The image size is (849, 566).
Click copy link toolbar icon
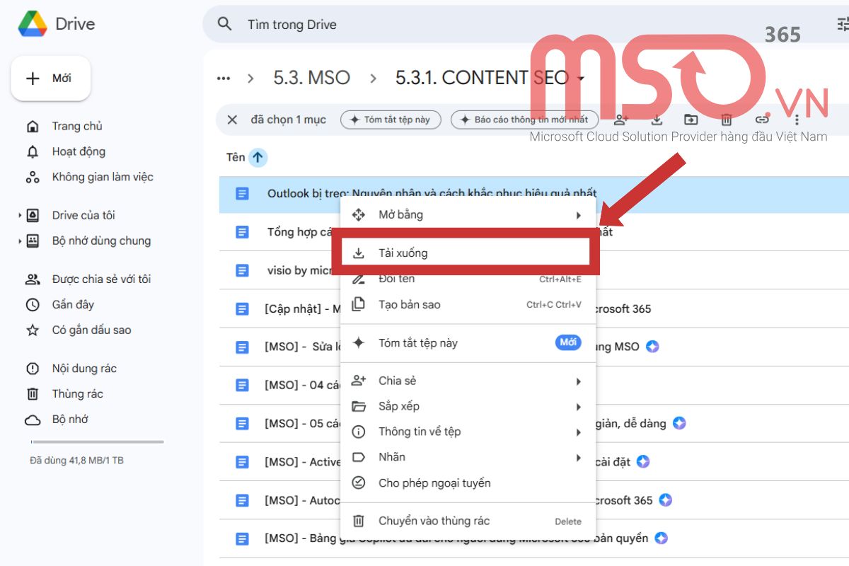click(762, 120)
